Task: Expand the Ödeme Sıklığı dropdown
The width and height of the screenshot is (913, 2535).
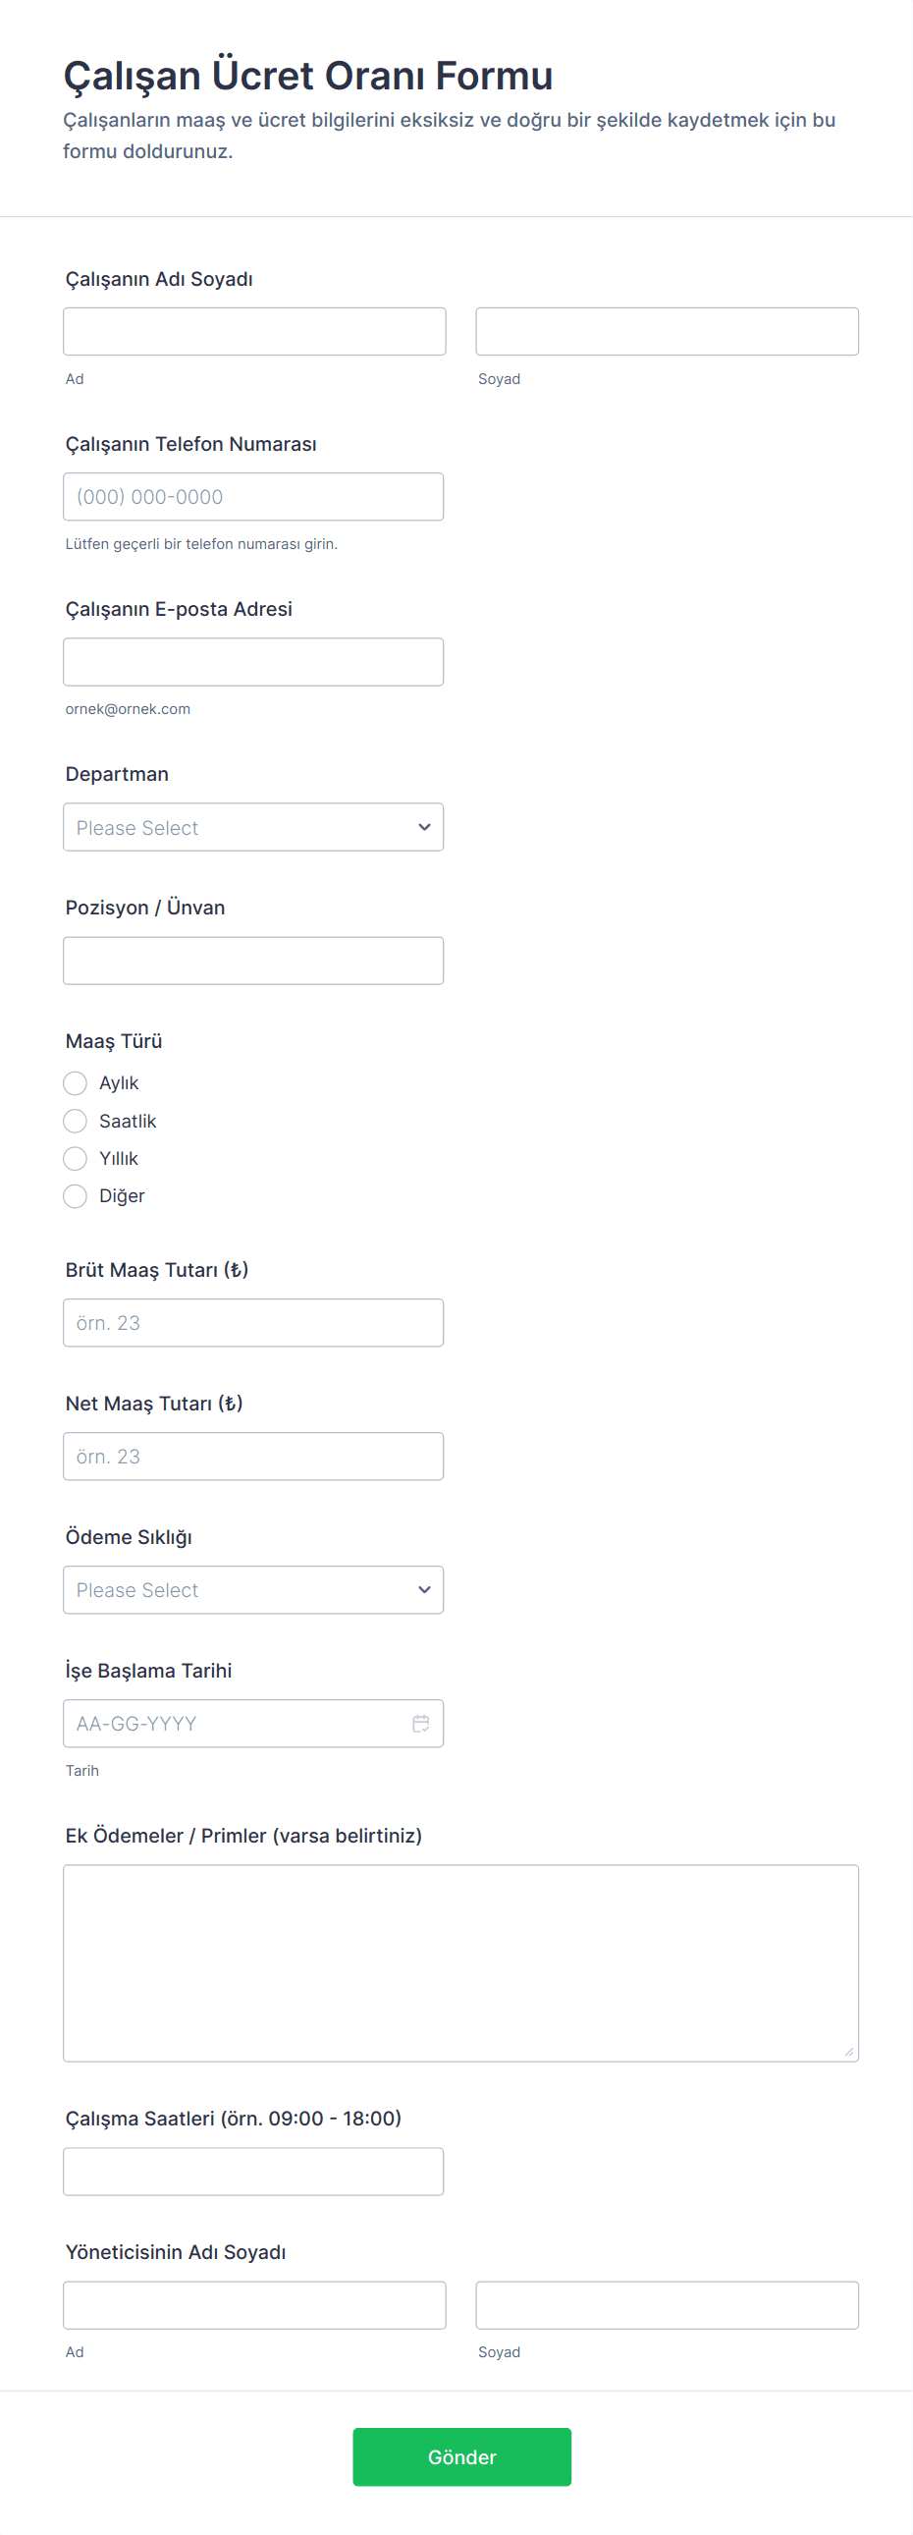Action: click(x=253, y=1590)
